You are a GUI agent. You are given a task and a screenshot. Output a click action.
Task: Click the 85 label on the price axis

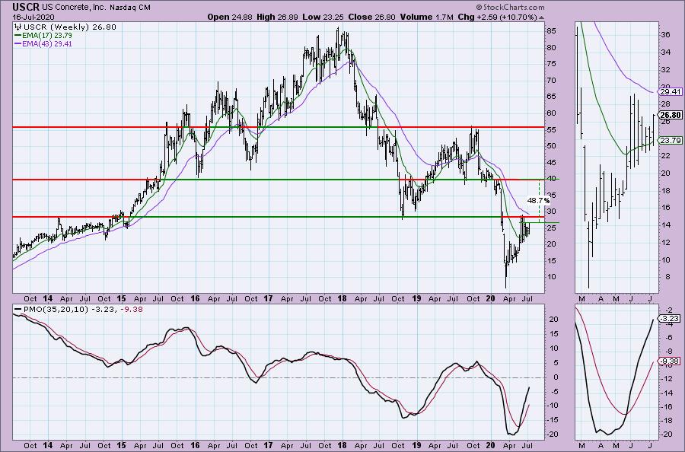point(551,31)
